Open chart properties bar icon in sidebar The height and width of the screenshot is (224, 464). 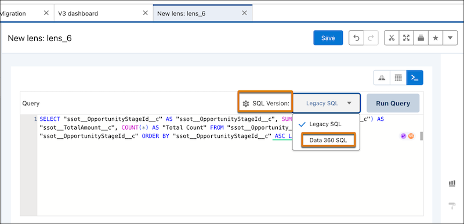[x=452, y=183]
